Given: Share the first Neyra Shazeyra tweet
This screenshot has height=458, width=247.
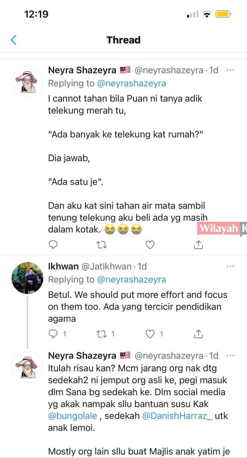Looking at the screenshot, I should click(198, 245).
